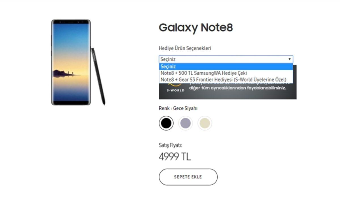This screenshot has height=198, width=340.
Task: Click the Galaxy Note8 title heading
Action: pyautogui.click(x=196, y=28)
